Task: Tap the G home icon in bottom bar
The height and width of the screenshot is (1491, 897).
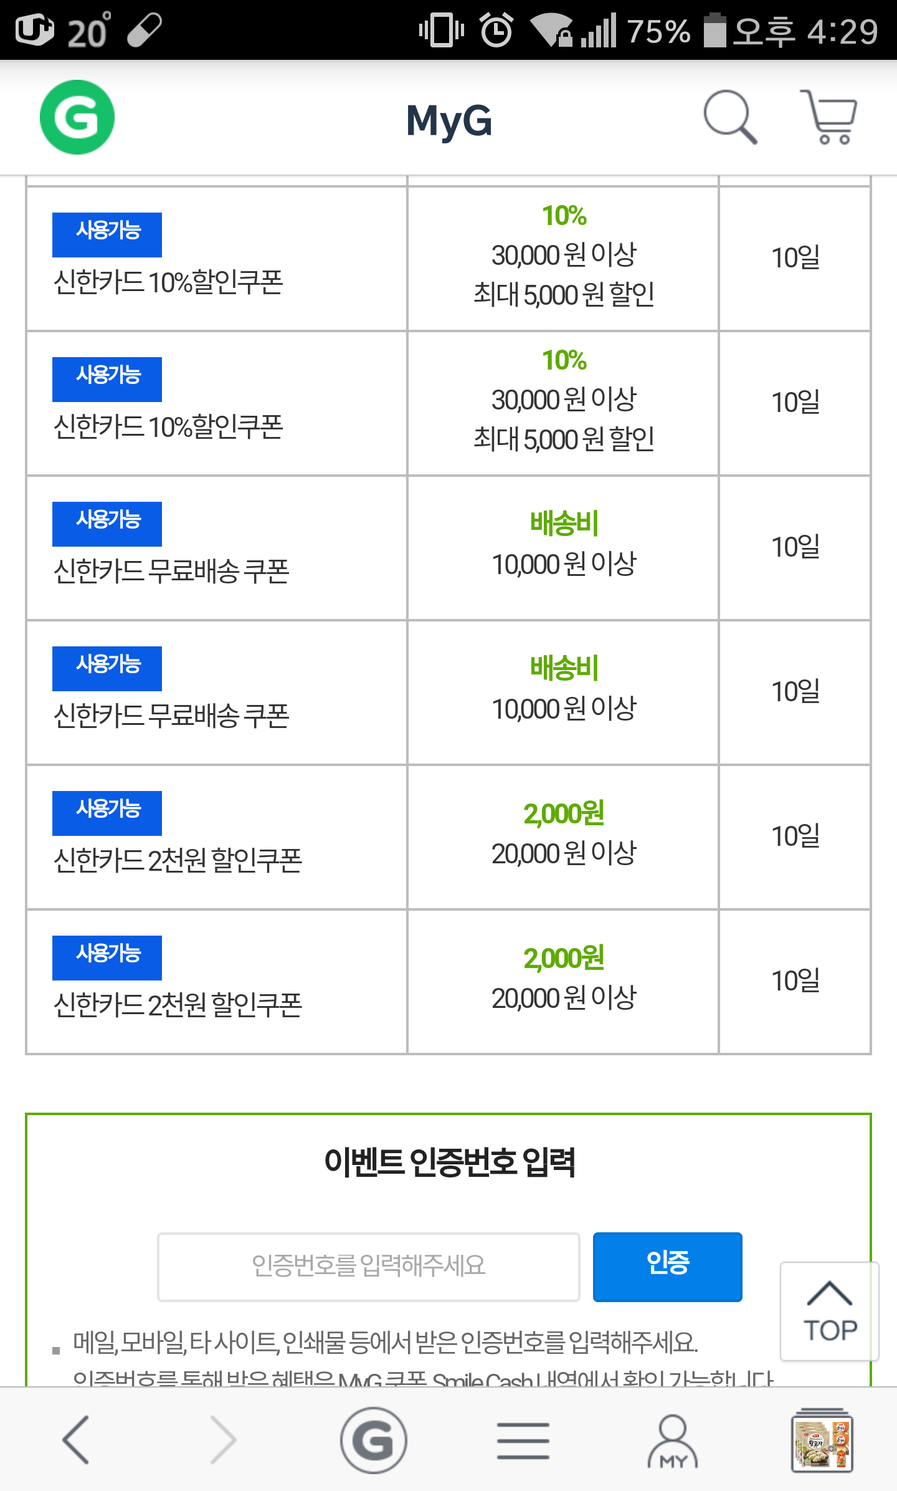Action: (373, 1440)
